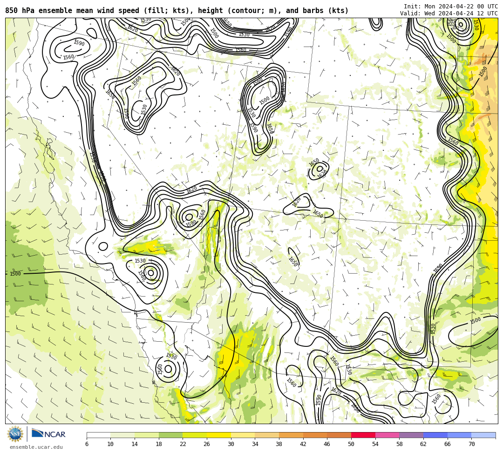503x453 pixels.
Task: Click the colorbar tick label 66
Action: [x=448, y=444]
